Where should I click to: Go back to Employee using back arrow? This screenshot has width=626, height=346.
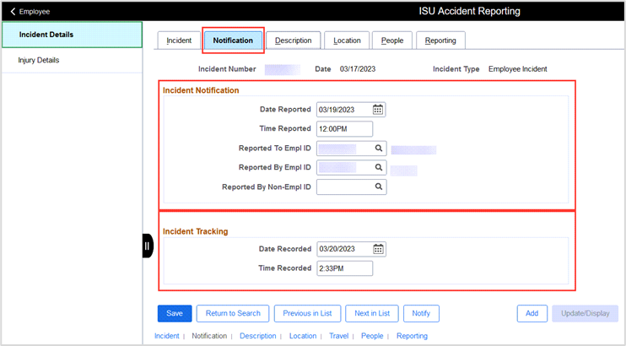[13, 12]
